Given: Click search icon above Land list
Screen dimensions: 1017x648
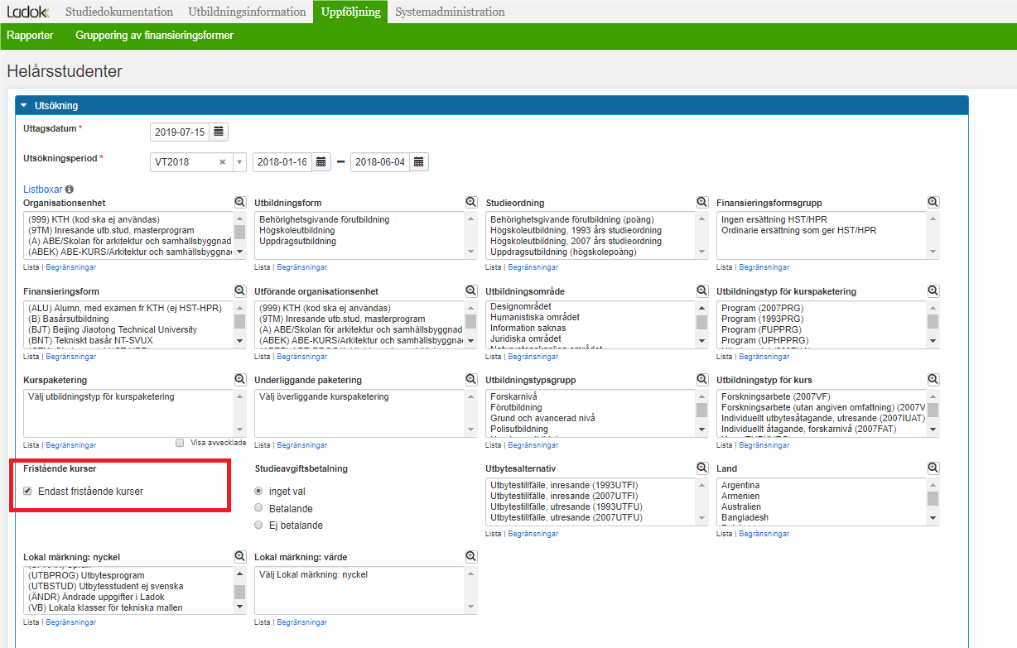Looking at the screenshot, I should (x=933, y=468).
